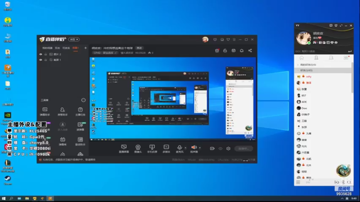Click streamer avatar in 直播伴侣 title bar
This screenshot has width=360, height=202.
205,40
